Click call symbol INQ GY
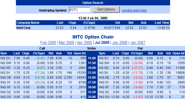Image resolution: width=185 pixels, height=99 pixels. click(x=6, y=82)
